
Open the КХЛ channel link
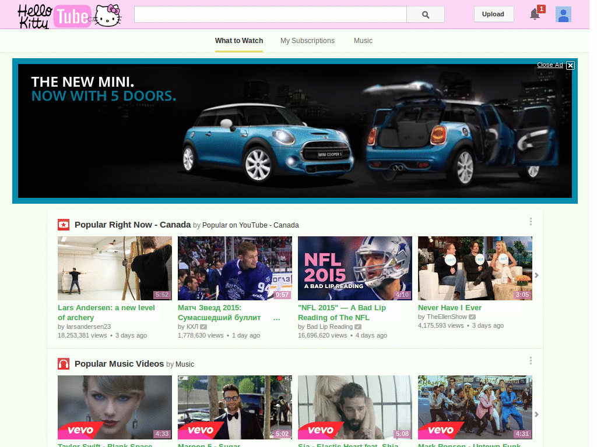point(192,327)
